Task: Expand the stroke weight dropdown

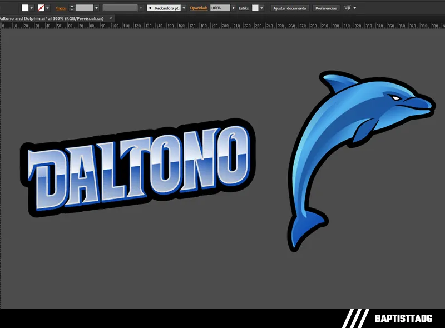Action: click(97, 8)
